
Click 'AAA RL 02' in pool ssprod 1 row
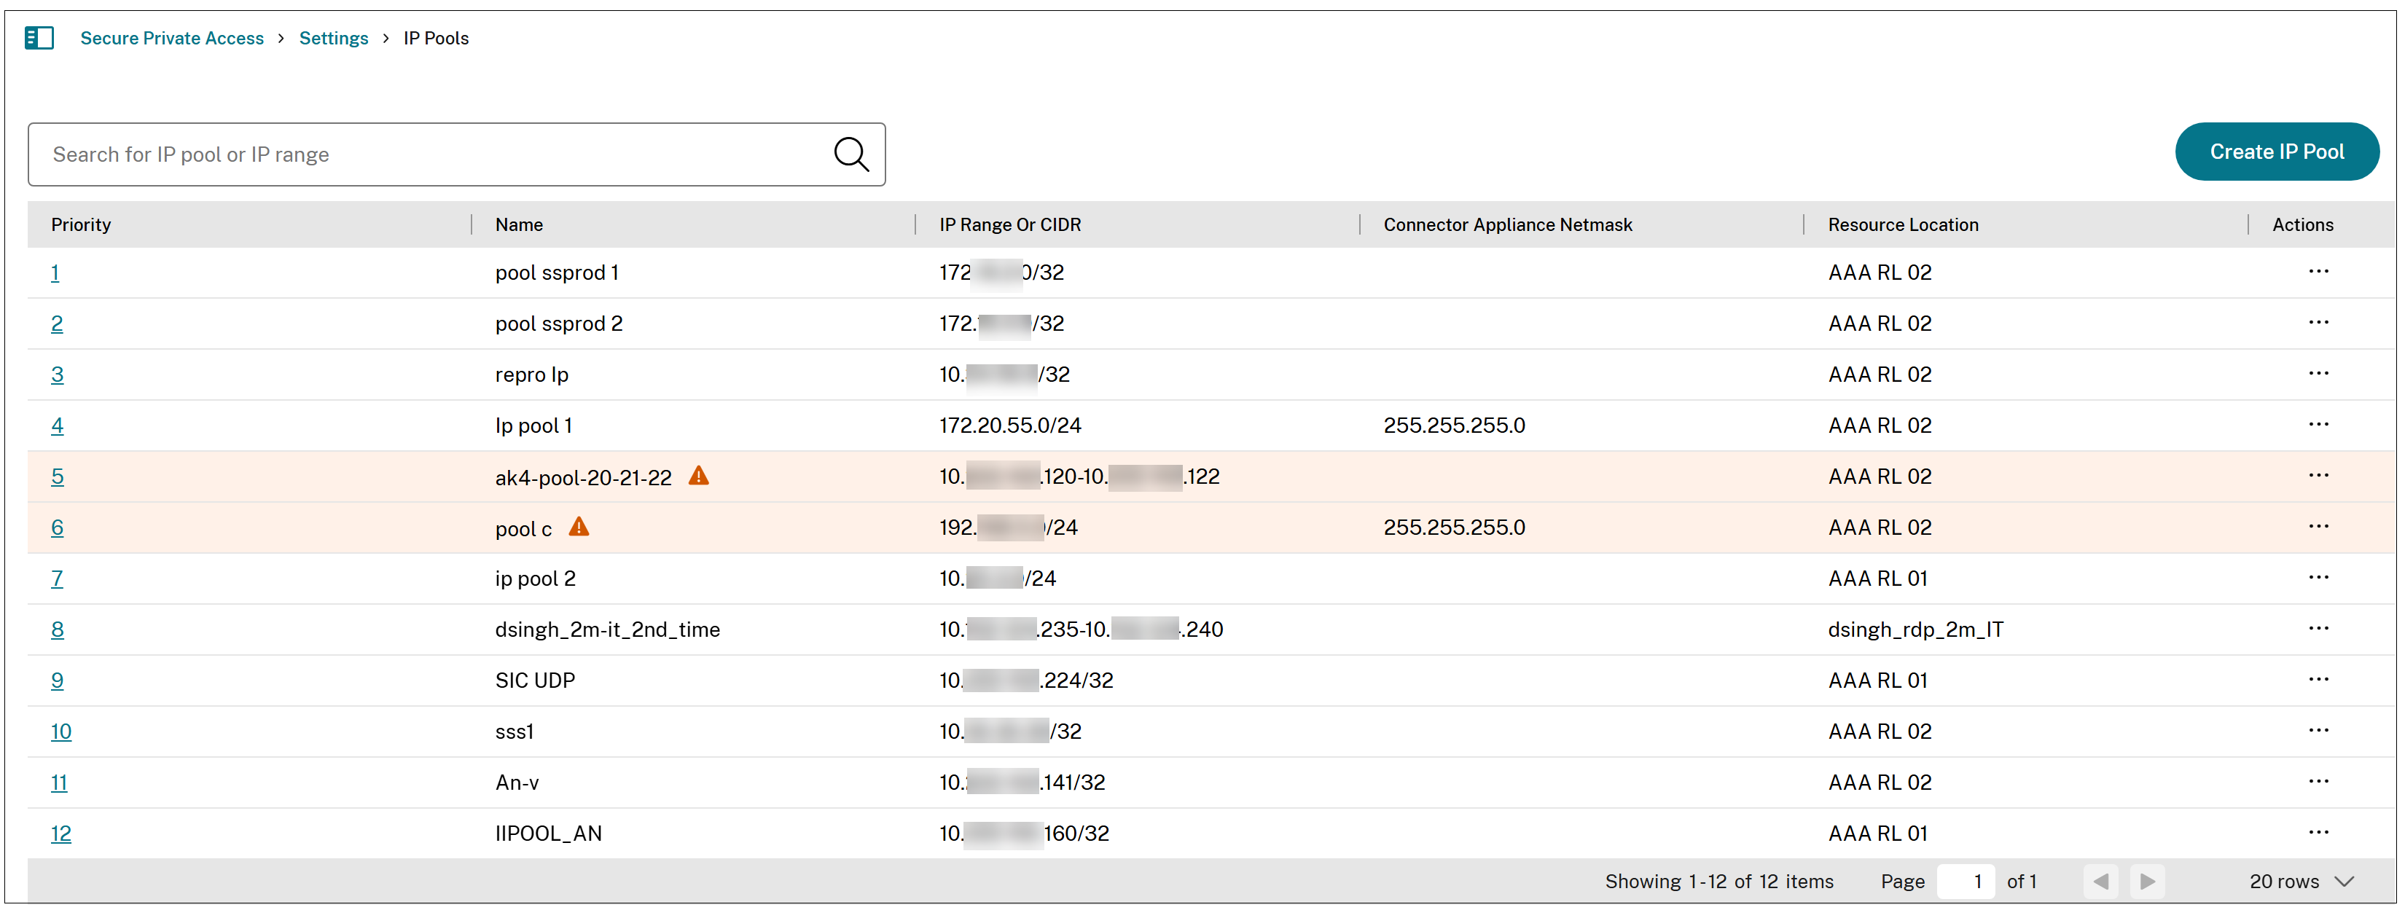coord(1880,272)
